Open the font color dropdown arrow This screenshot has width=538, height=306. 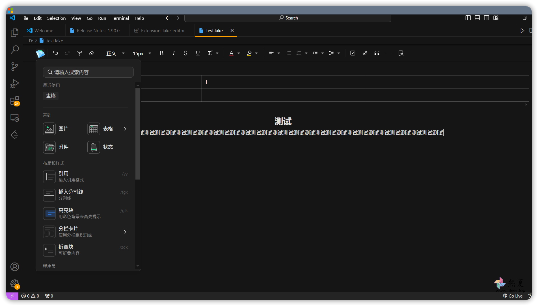click(x=239, y=53)
